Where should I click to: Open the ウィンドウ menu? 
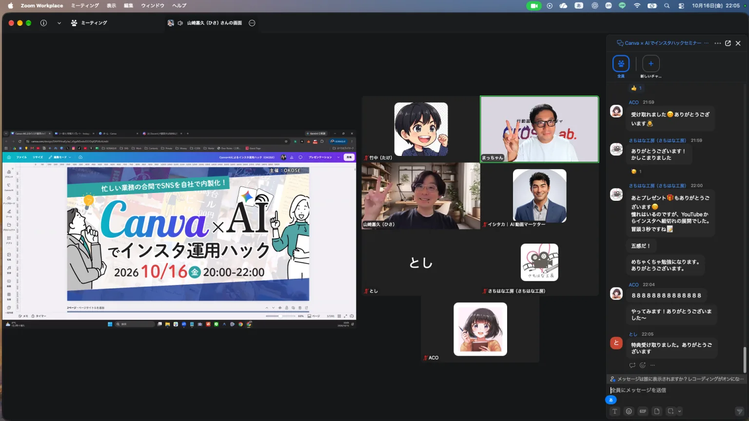(x=153, y=5)
